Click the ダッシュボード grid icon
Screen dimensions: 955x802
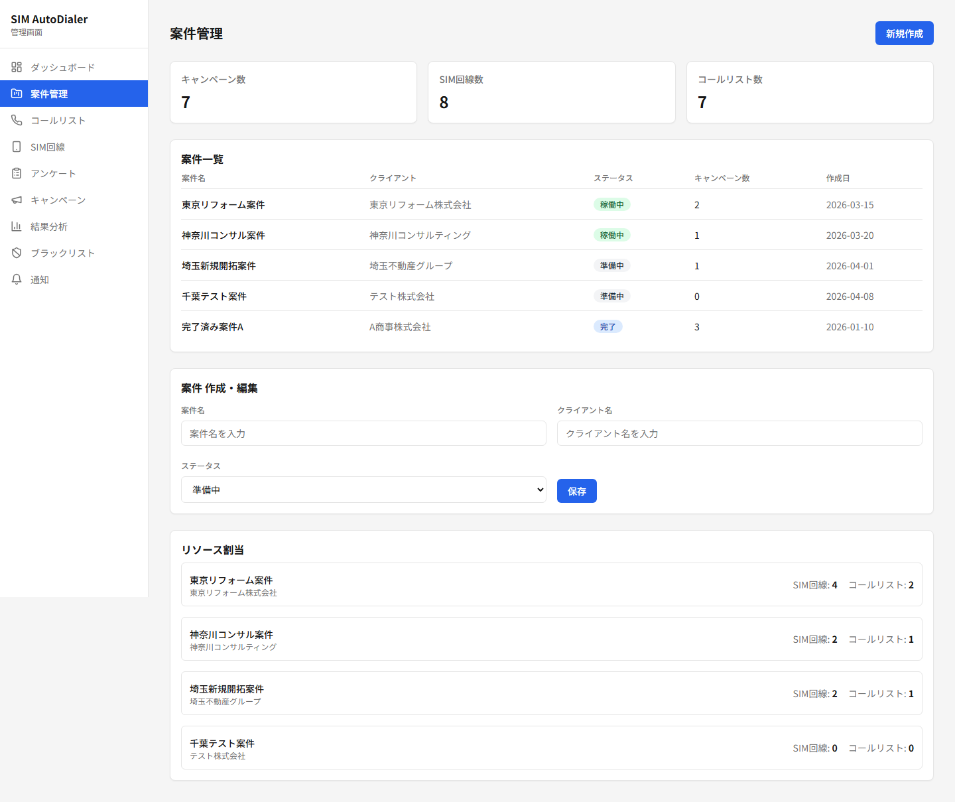point(17,67)
